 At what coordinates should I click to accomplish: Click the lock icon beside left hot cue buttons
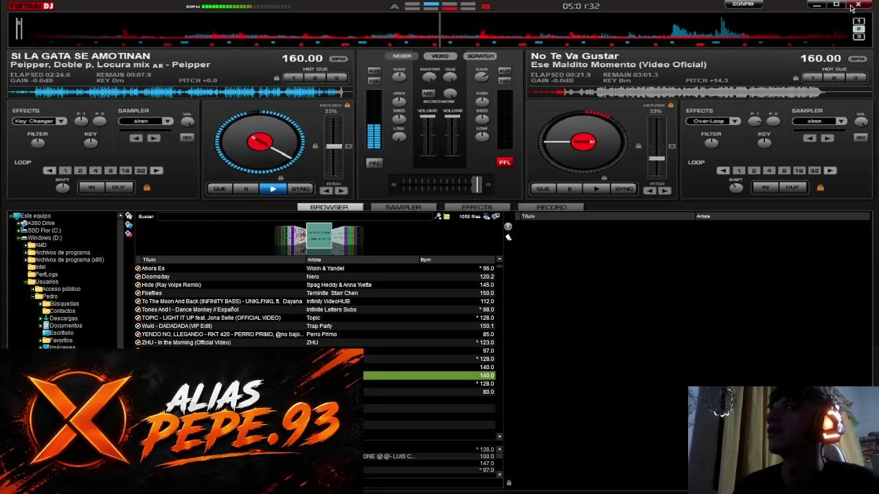pyautogui.click(x=277, y=78)
